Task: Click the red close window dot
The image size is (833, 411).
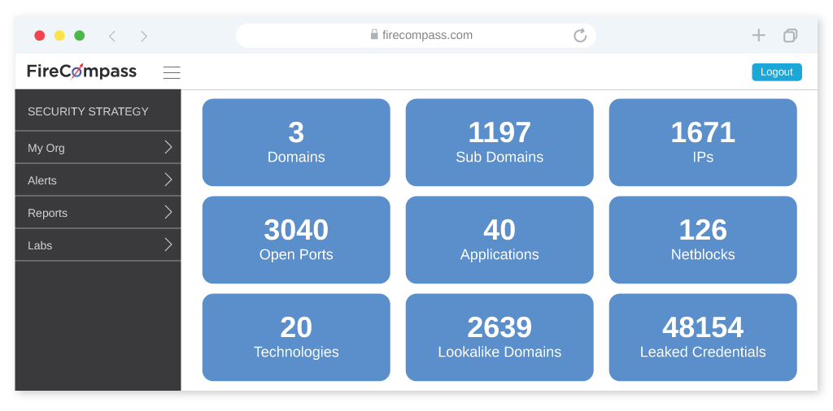Action: 39,36
